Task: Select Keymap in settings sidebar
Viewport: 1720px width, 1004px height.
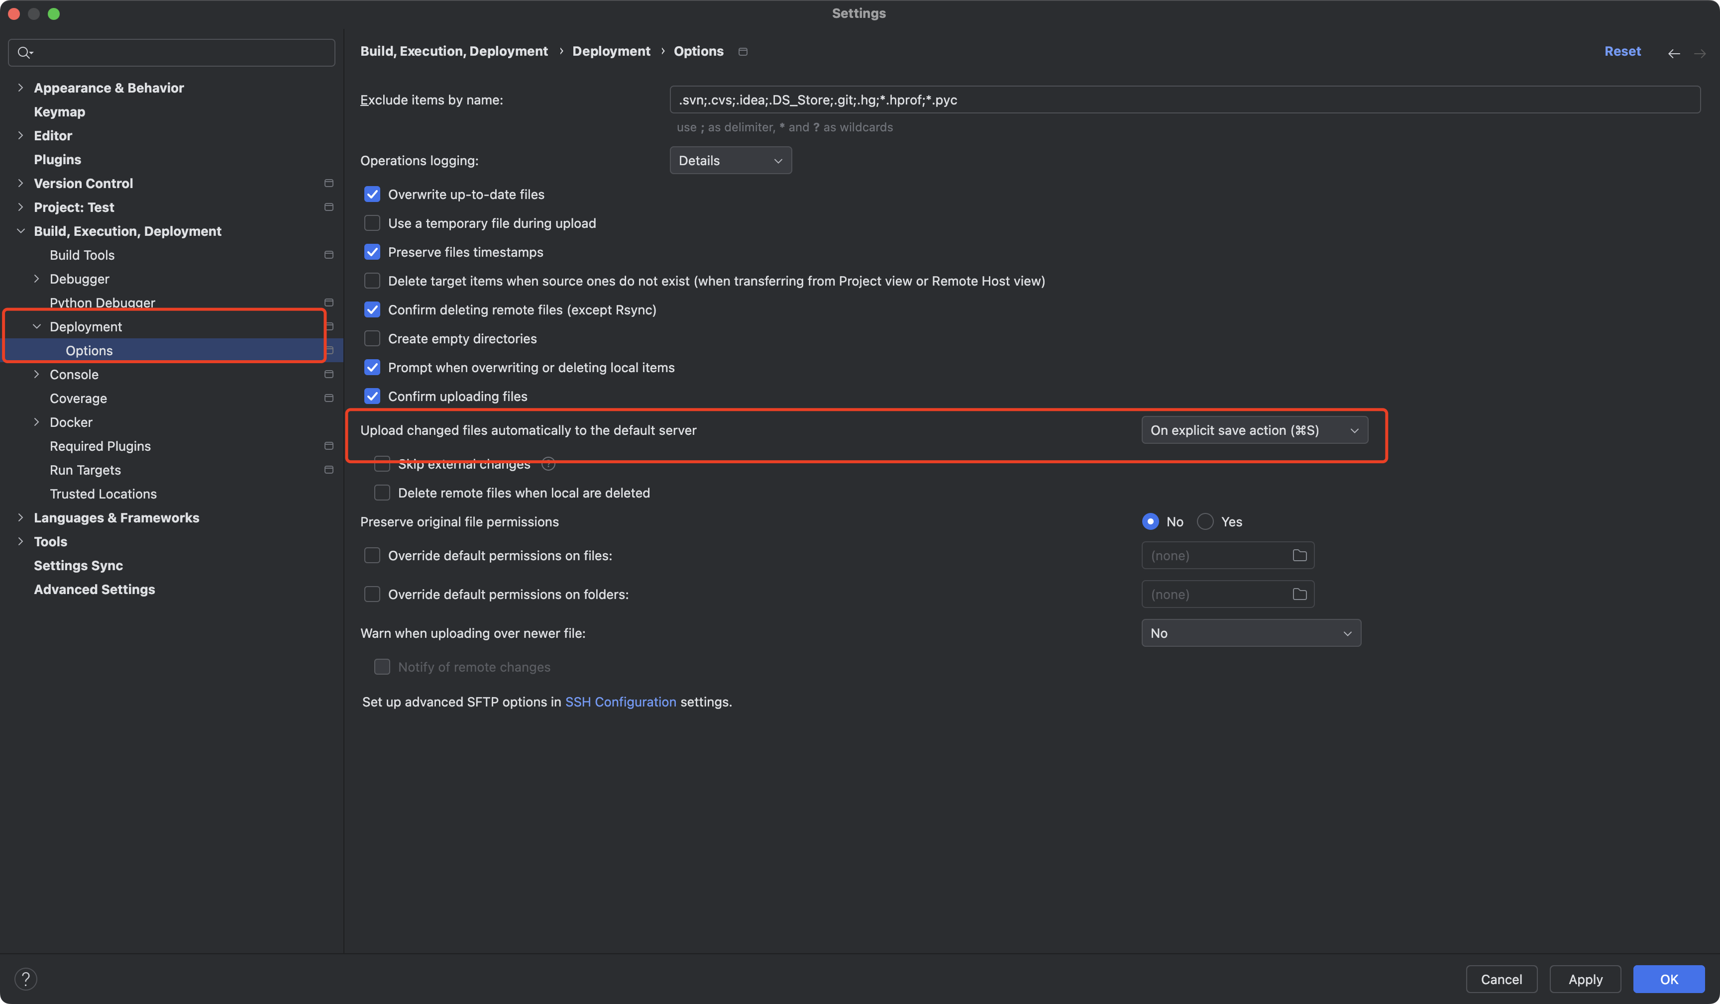Action: (x=59, y=112)
